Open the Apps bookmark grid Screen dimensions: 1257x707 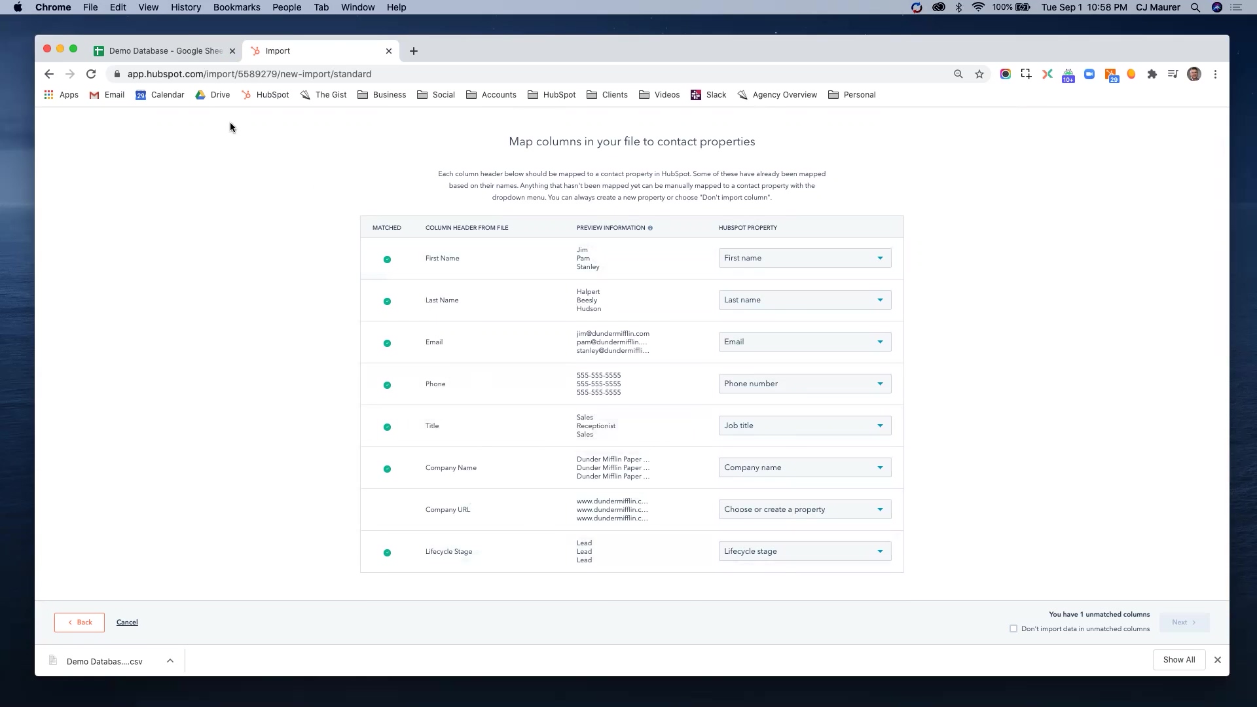coord(61,95)
